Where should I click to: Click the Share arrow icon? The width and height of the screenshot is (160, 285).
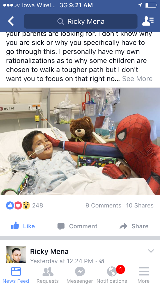tap(123, 226)
